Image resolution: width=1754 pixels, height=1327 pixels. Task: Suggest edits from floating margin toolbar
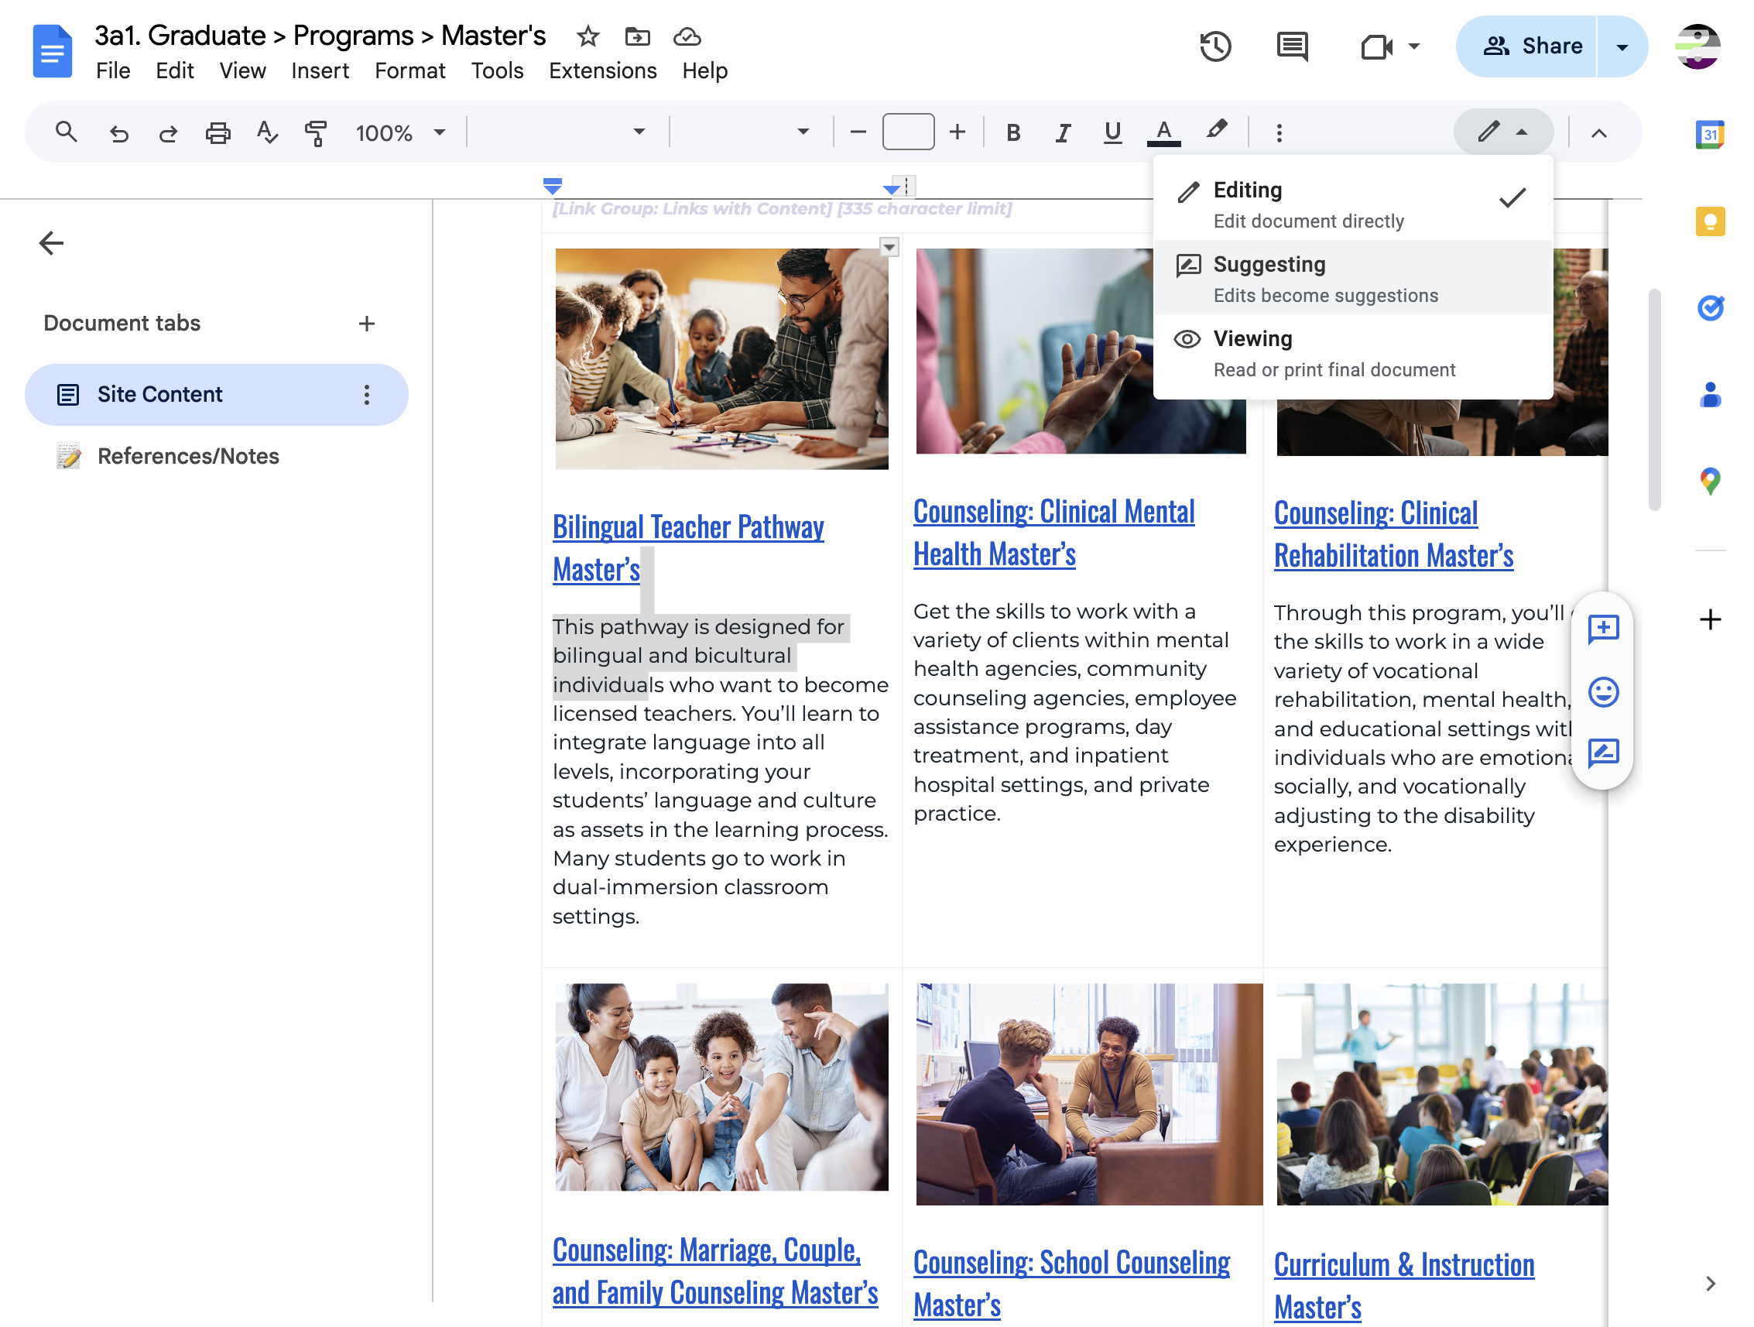click(x=1602, y=752)
